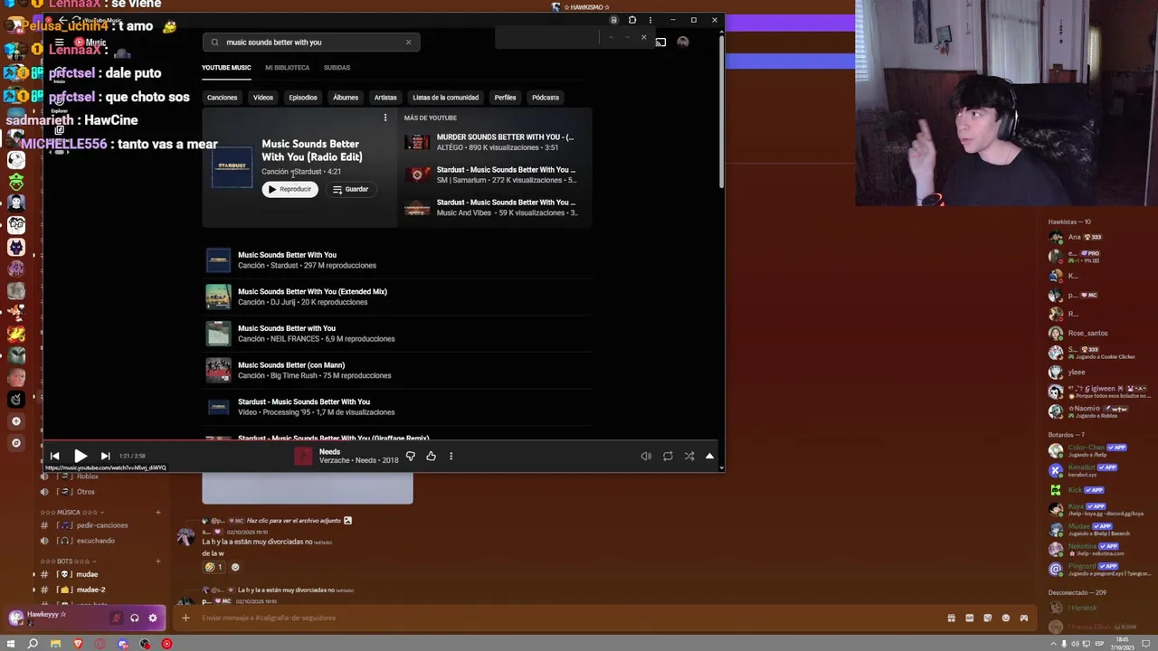Open Discord user settings gear

click(x=153, y=618)
